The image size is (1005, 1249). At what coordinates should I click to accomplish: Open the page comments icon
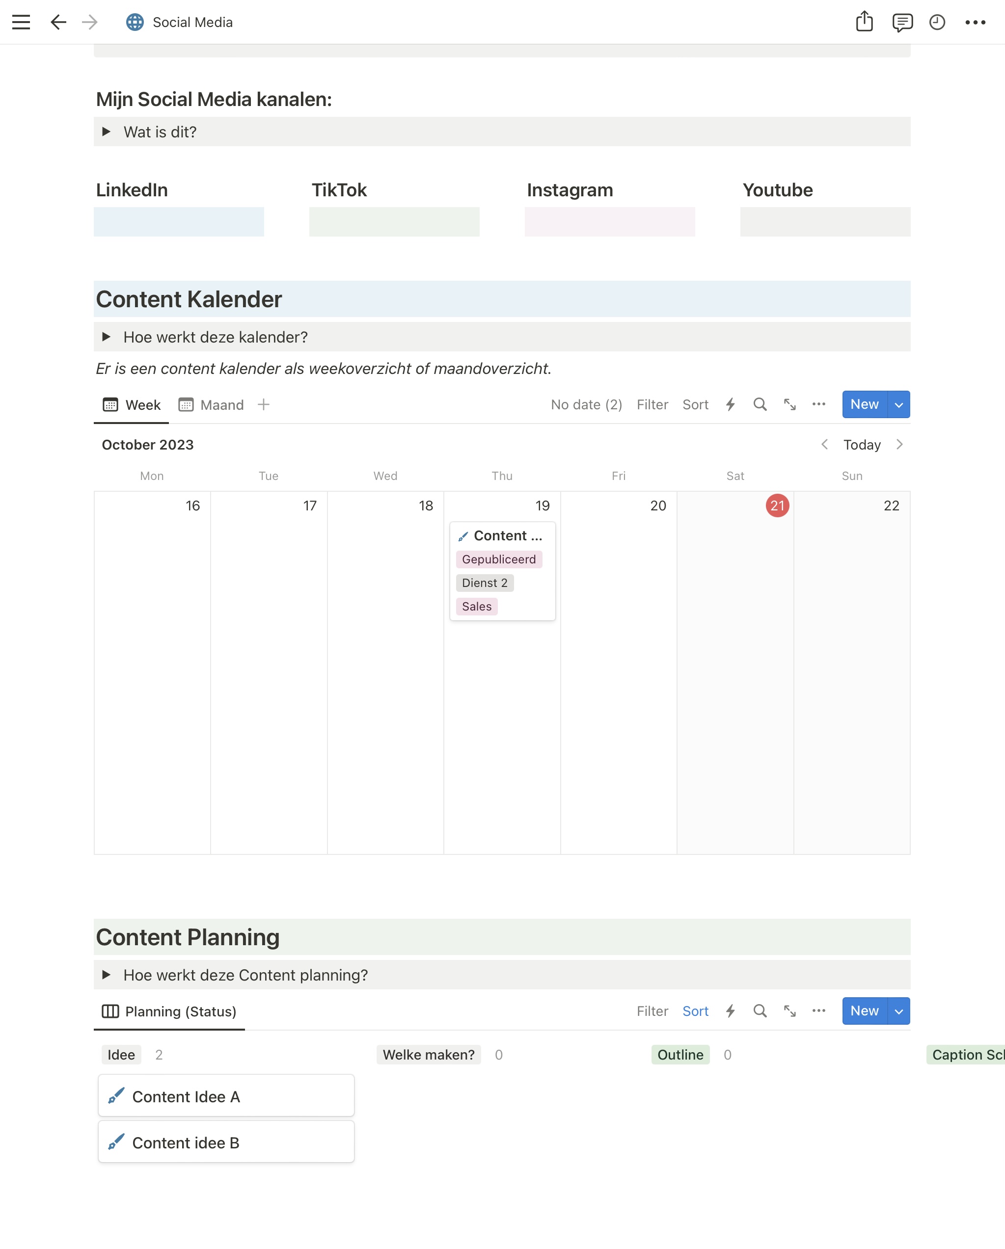(x=902, y=23)
